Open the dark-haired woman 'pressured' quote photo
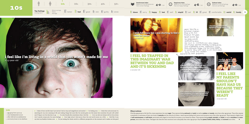Viewport: 249px width, 124px height. coord(196,94)
